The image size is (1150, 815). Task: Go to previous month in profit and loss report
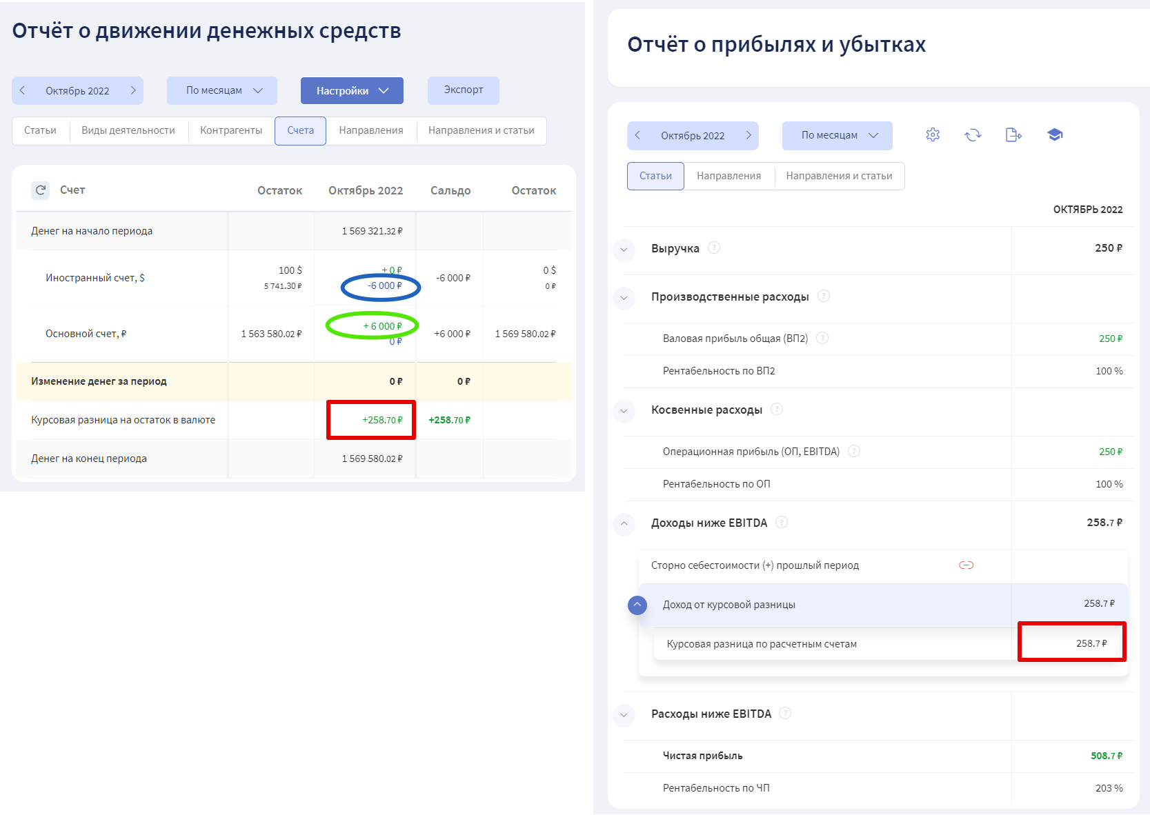coord(638,136)
